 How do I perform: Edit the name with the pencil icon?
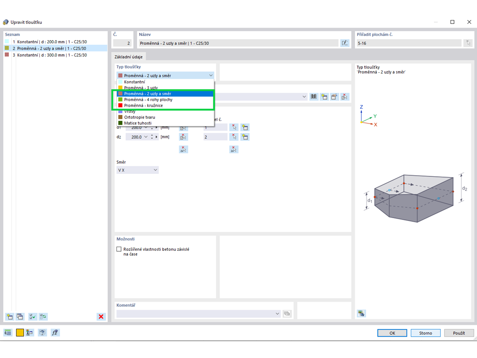[345, 43]
